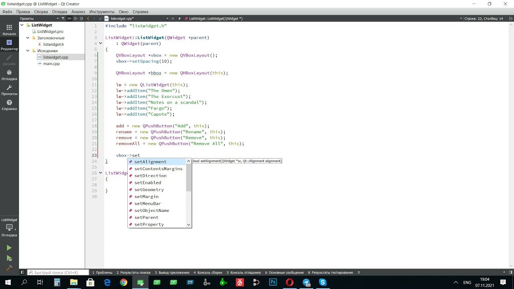Open the 8 Результаты тестирования pane
This screenshot has height=289, width=514.
pos(330,273)
